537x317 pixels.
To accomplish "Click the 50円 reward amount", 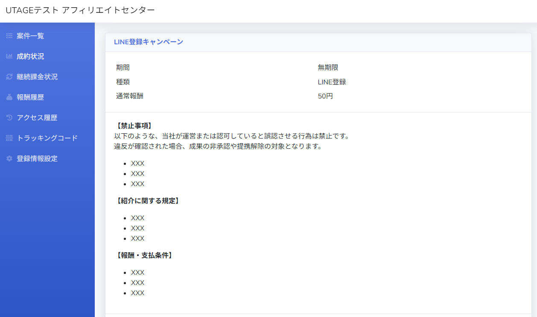I will point(325,96).
